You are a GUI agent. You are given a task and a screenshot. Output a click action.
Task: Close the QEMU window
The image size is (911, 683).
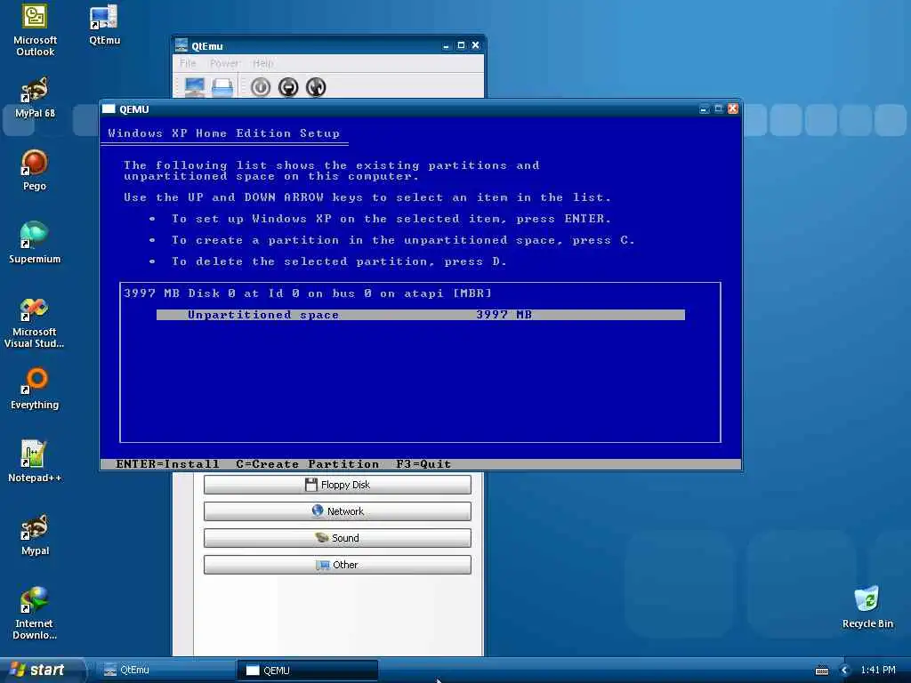point(733,108)
